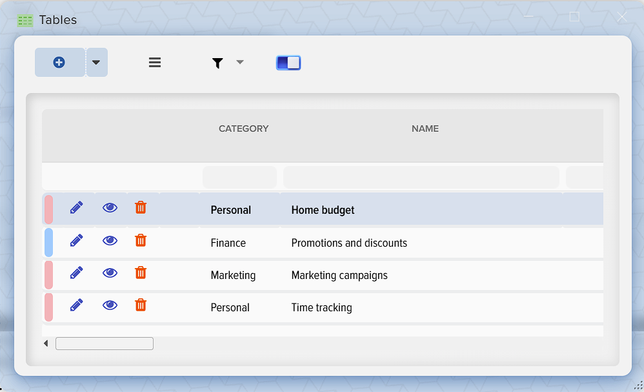Image resolution: width=644 pixels, height=392 pixels.
Task: Open the dropdown arrow beside the add button
Action: (97, 63)
